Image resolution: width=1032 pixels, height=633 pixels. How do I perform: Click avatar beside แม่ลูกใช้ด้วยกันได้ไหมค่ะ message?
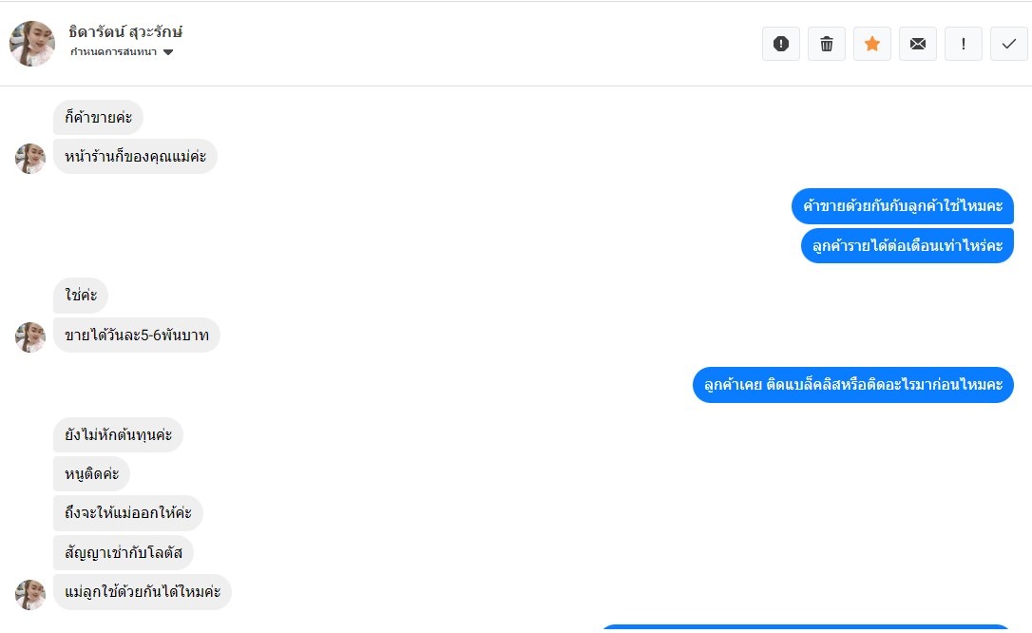point(30,594)
